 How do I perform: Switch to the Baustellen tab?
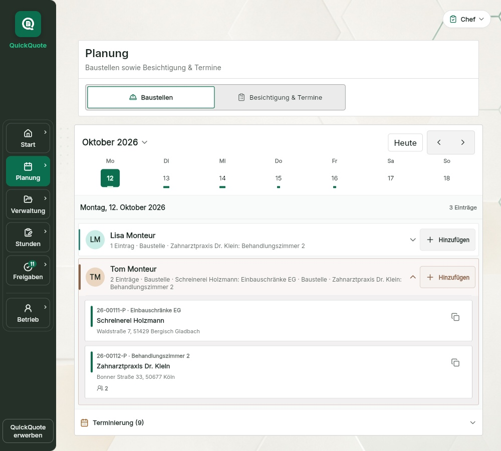click(x=151, y=98)
